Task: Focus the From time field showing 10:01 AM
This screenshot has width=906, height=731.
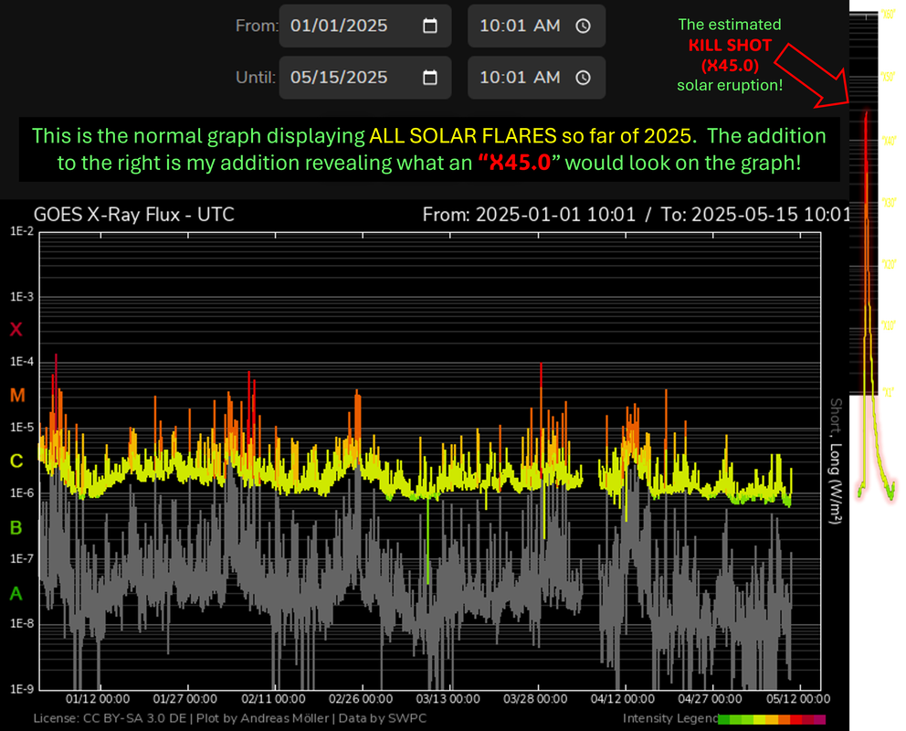Action: tap(536, 26)
